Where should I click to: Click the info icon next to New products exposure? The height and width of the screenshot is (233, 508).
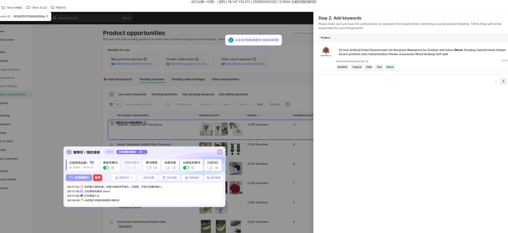point(145,59)
